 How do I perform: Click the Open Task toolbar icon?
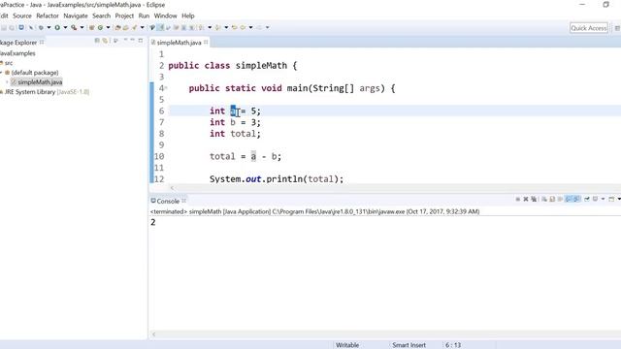[x=125, y=28]
